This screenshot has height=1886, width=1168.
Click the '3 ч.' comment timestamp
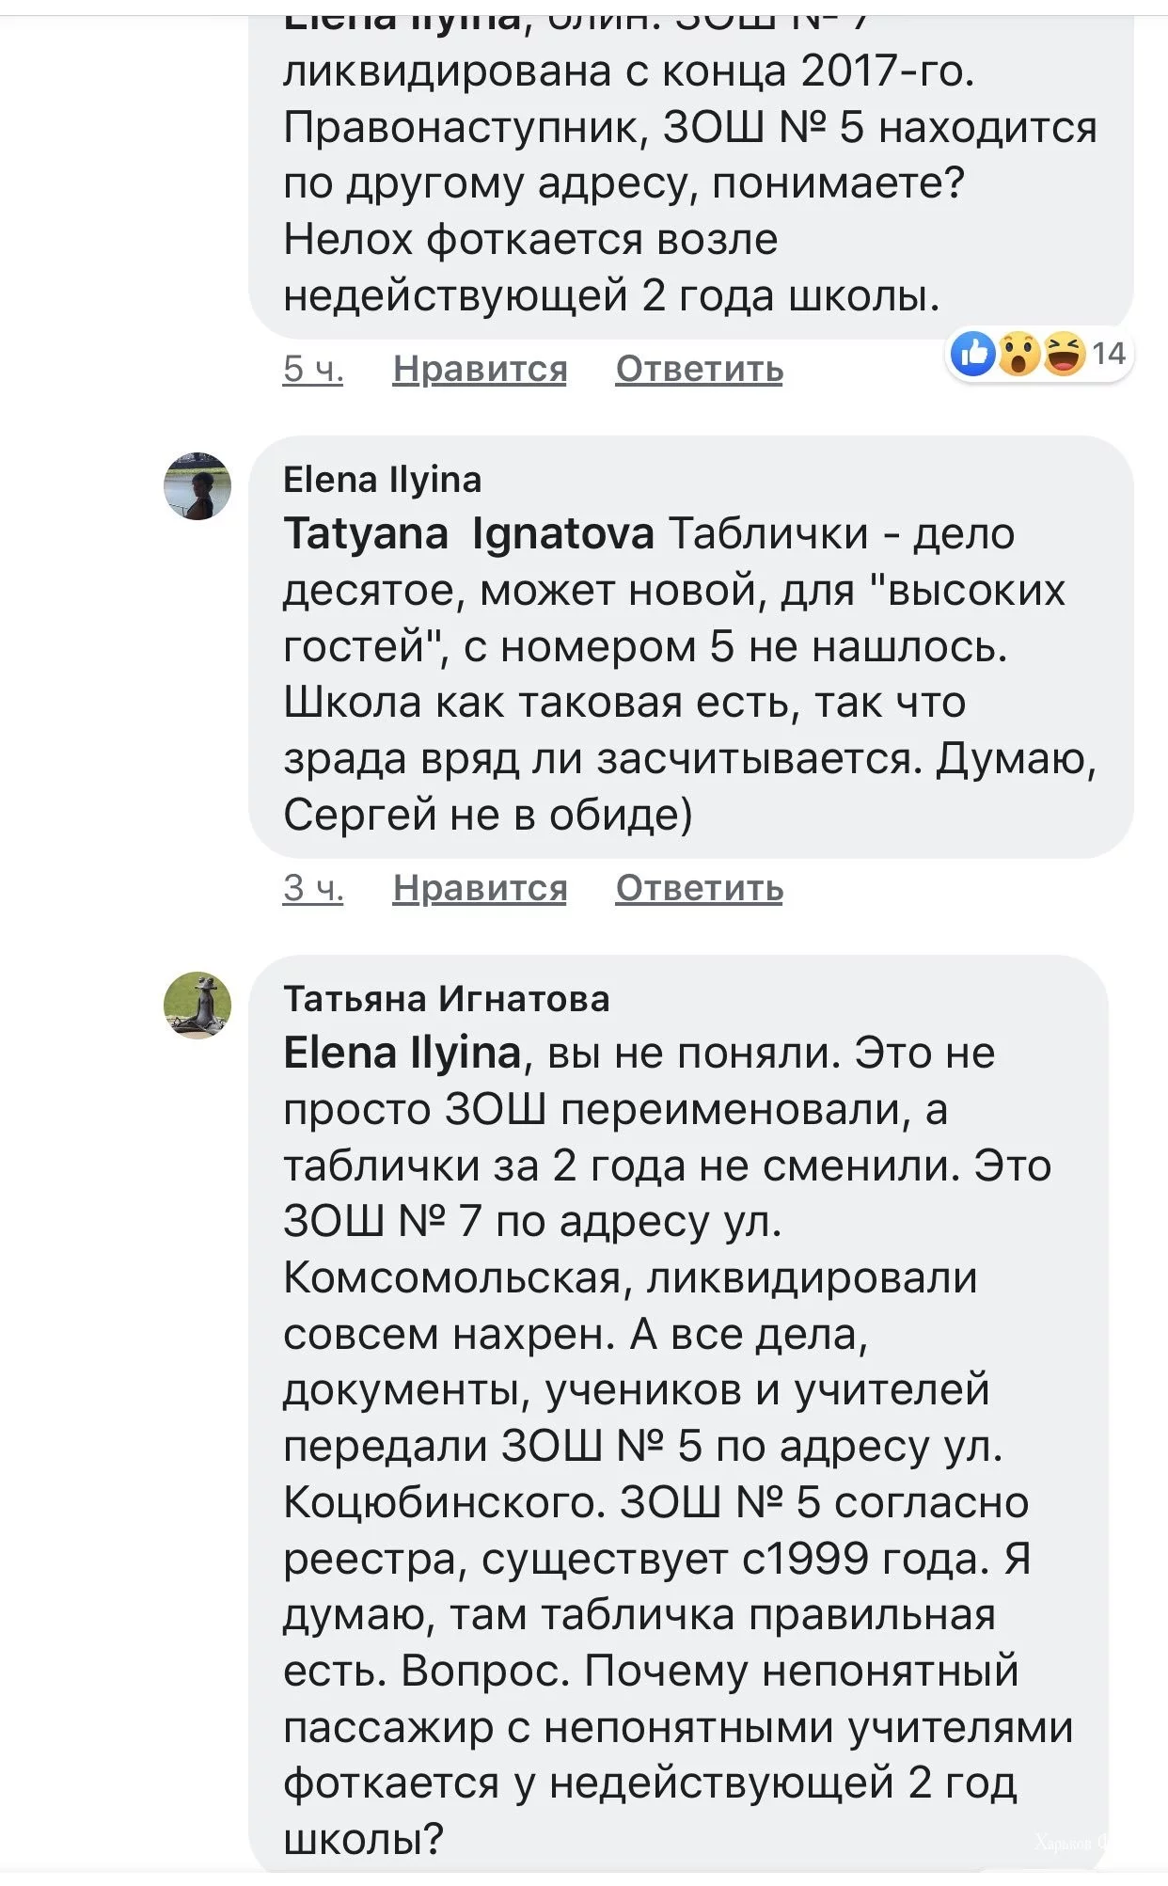313,887
